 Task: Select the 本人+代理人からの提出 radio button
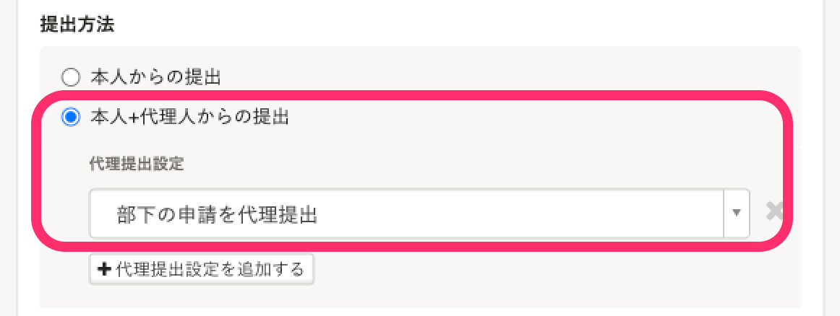pyautogui.click(x=69, y=117)
